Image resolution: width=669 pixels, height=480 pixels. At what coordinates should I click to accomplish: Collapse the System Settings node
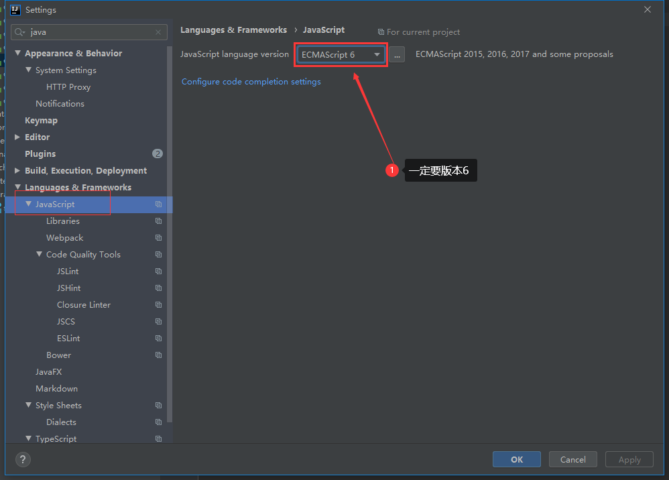tap(28, 70)
